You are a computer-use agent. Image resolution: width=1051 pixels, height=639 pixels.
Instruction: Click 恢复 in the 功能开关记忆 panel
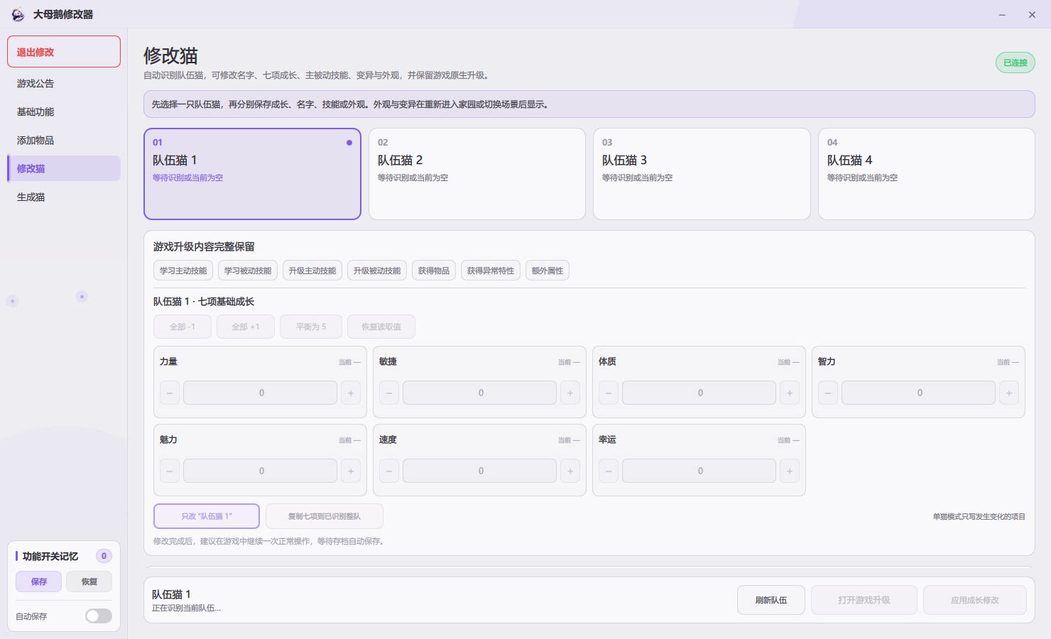coord(89,581)
